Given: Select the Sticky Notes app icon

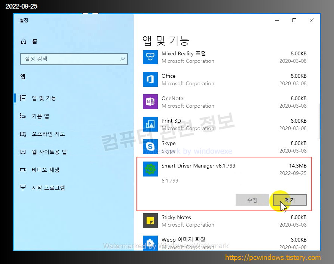Looking at the screenshot, I should point(150,221).
